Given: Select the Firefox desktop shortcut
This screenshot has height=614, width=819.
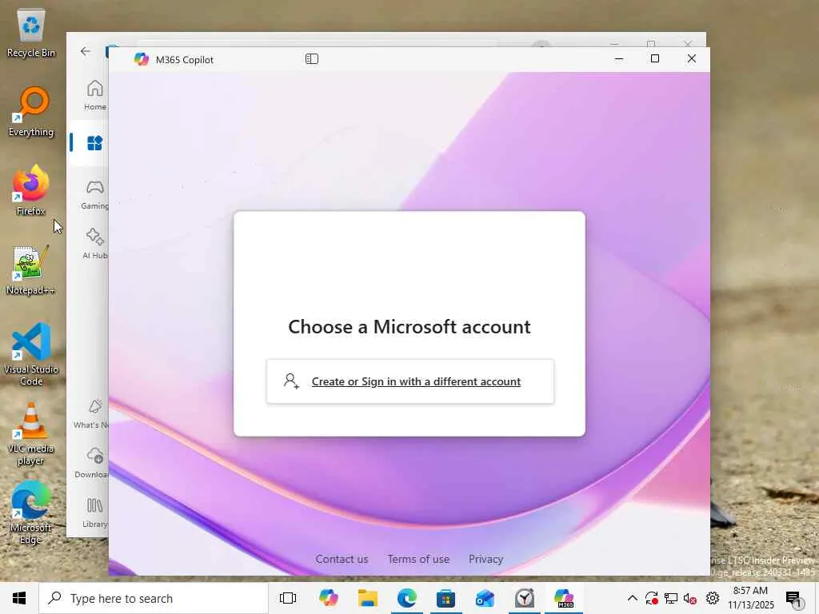Looking at the screenshot, I should (31, 190).
